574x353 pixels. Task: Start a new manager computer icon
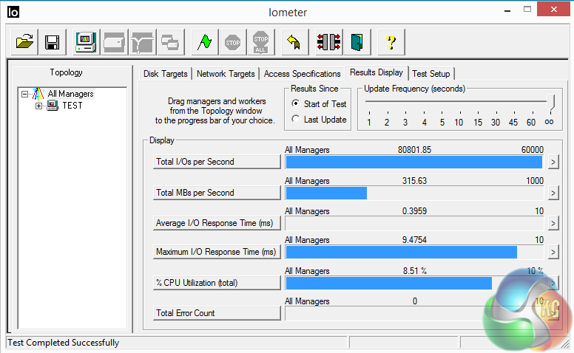[86, 42]
